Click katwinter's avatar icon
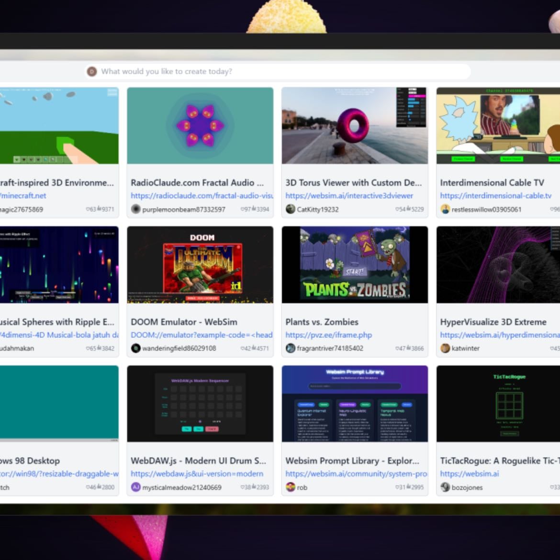The image size is (560, 560). (445, 348)
